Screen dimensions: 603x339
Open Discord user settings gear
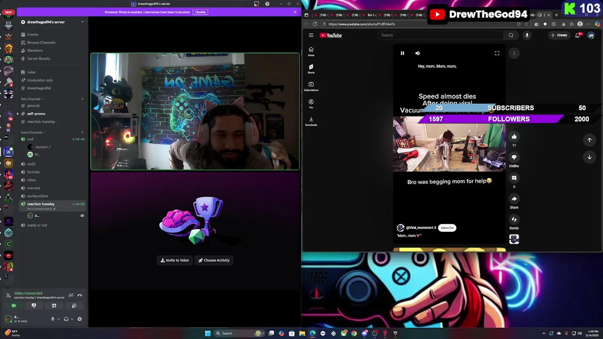(80, 319)
